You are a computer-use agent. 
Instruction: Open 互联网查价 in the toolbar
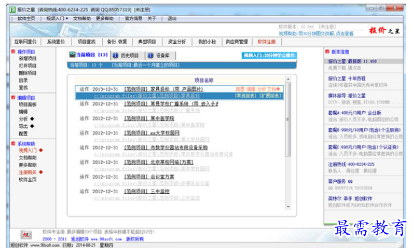tap(26, 41)
